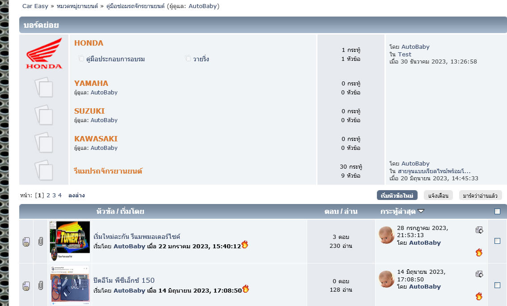Go to page 3 of topics

(54, 195)
